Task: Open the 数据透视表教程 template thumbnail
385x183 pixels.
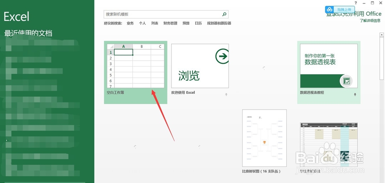Action: [x=329, y=66]
